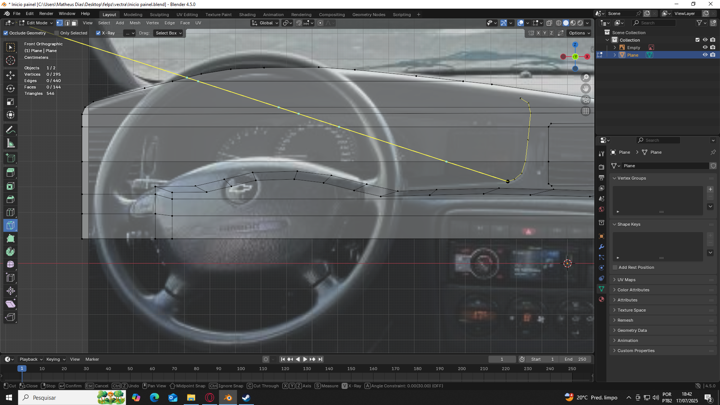720x405 pixels.
Task: Select the Move tool
Action: (x=10, y=75)
